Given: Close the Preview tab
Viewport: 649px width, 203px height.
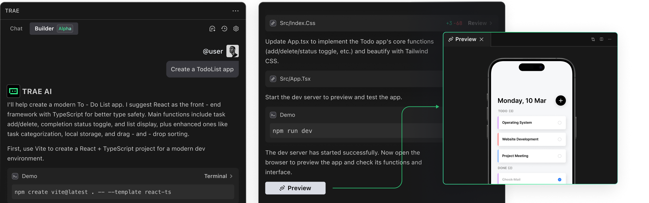Looking at the screenshot, I should [x=482, y=39].
